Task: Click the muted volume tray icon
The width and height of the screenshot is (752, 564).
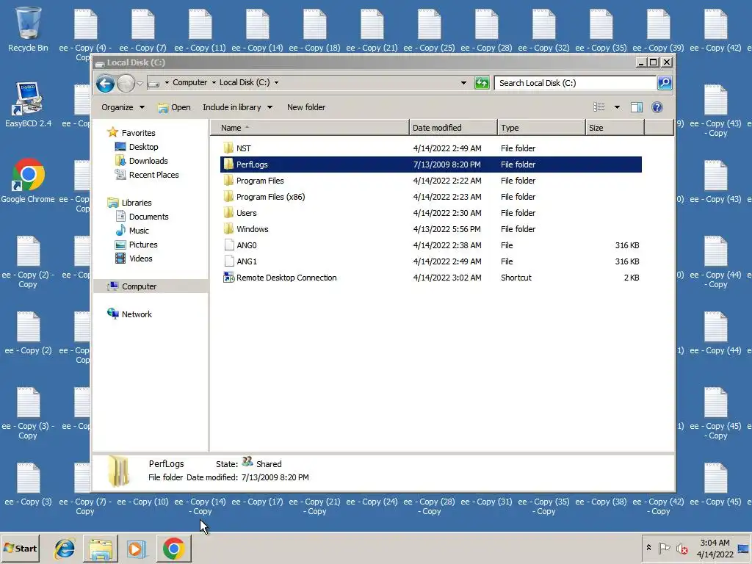Action: point(681,548)
